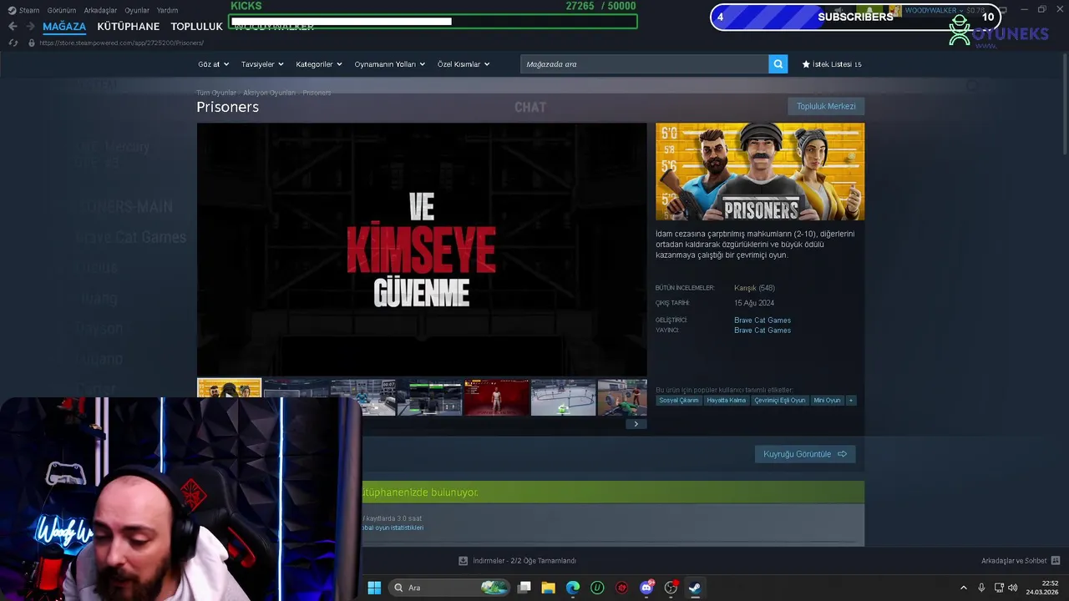Click the Çevrimiçi Eşli Oyun tag
This screenshot has height=601, width=1069.
(x=780, y=401)
